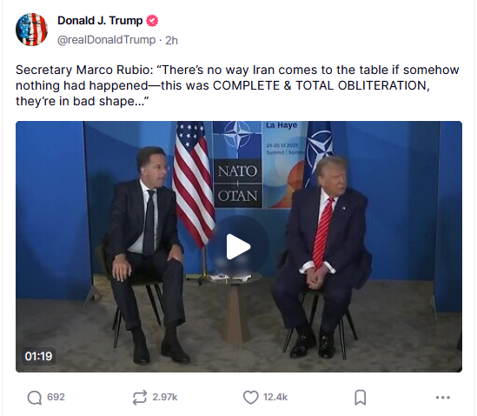View the 692 replies count
This screenshot has width=477, height=416.
[x=56, y=397]
